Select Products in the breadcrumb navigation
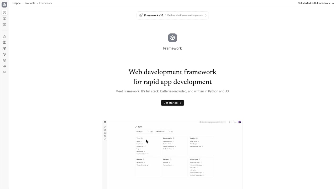 (x=30, y=3)
